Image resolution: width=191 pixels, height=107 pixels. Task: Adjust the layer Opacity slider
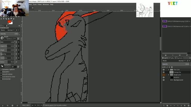point(176,64)
